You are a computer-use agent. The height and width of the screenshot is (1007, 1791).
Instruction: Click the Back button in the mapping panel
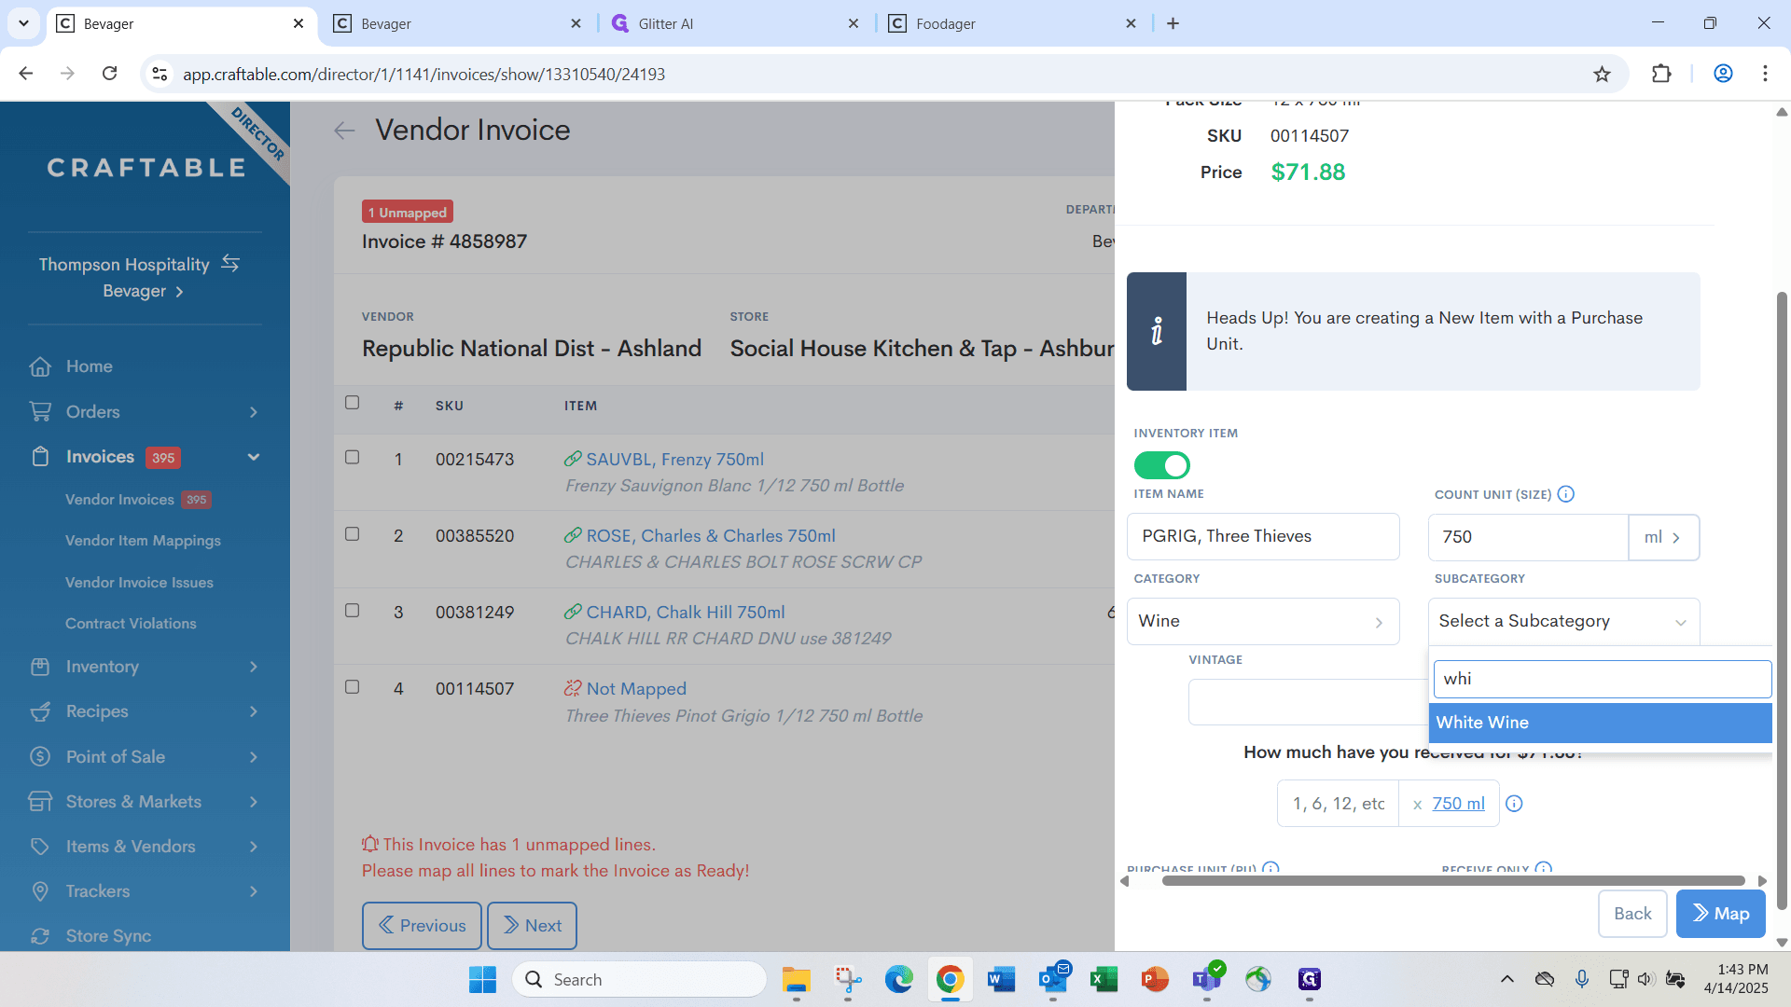click(1632, 914)
